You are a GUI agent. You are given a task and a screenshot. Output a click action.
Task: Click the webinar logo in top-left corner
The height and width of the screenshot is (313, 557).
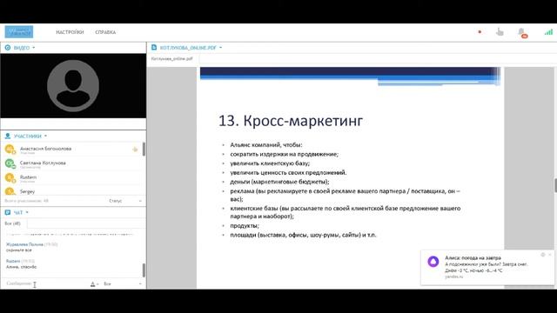pos(19,32)
